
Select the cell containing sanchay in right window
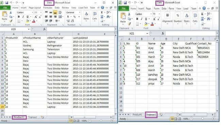coord(154,75)
